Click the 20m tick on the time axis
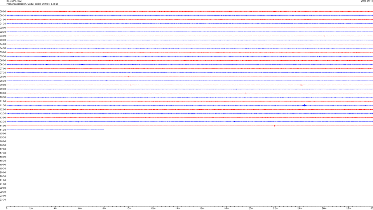The width and height of the screenshot is (373, 210). (251, 208)
